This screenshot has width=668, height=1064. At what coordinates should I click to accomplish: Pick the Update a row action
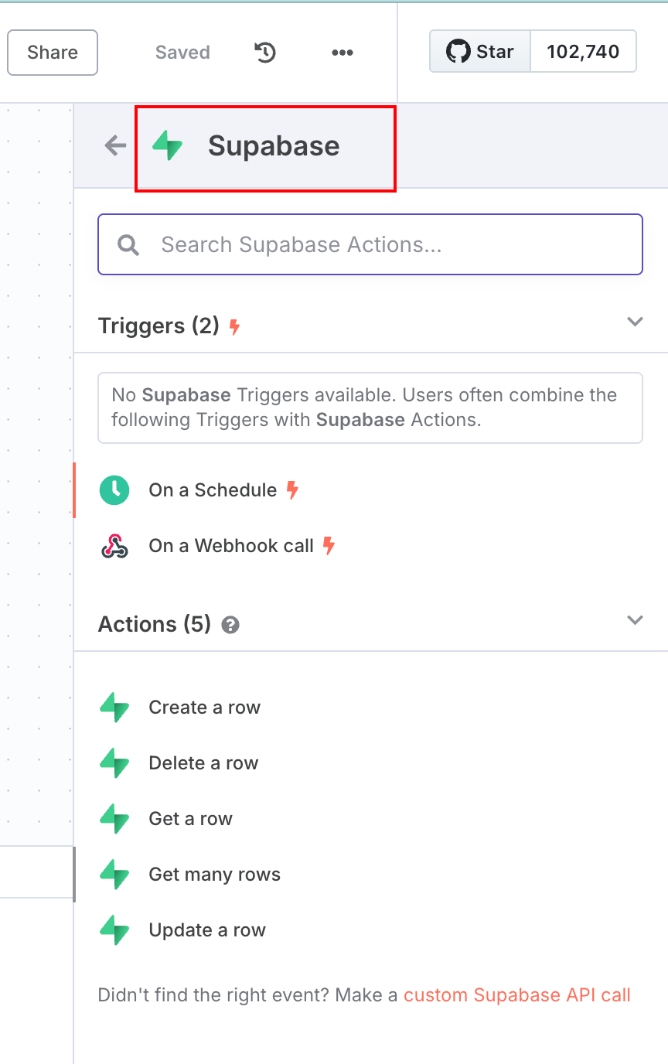coord(371,930)
